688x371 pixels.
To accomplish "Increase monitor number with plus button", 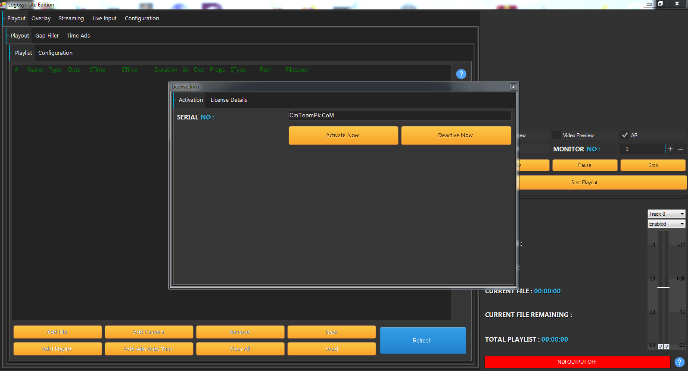I will click(x=670, y=149).
